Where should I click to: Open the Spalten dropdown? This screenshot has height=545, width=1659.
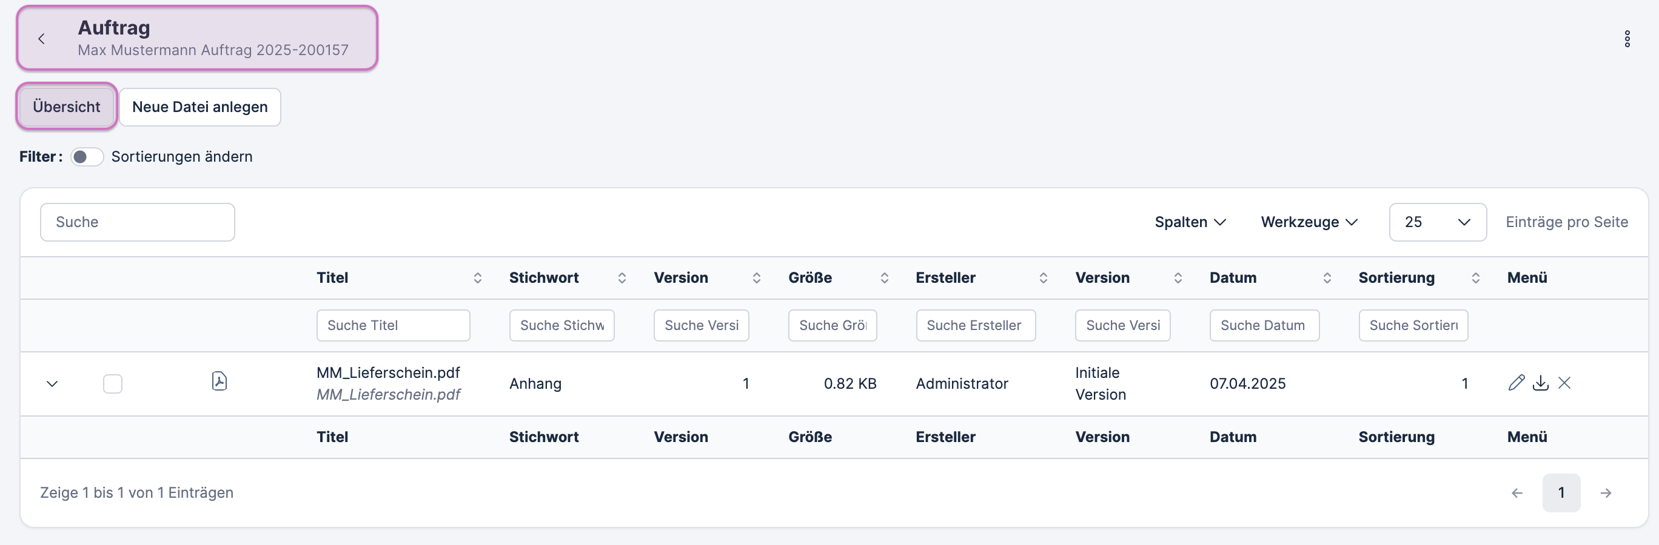pyautogui.click(x=1190, y=222)
